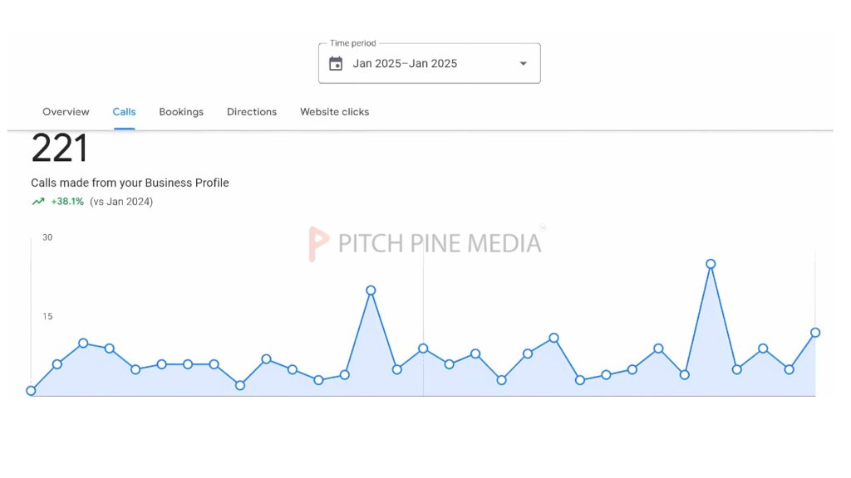Screen dimensions: 851x478
Task: Click the first data point on the chart
Action: coord(31,391)
